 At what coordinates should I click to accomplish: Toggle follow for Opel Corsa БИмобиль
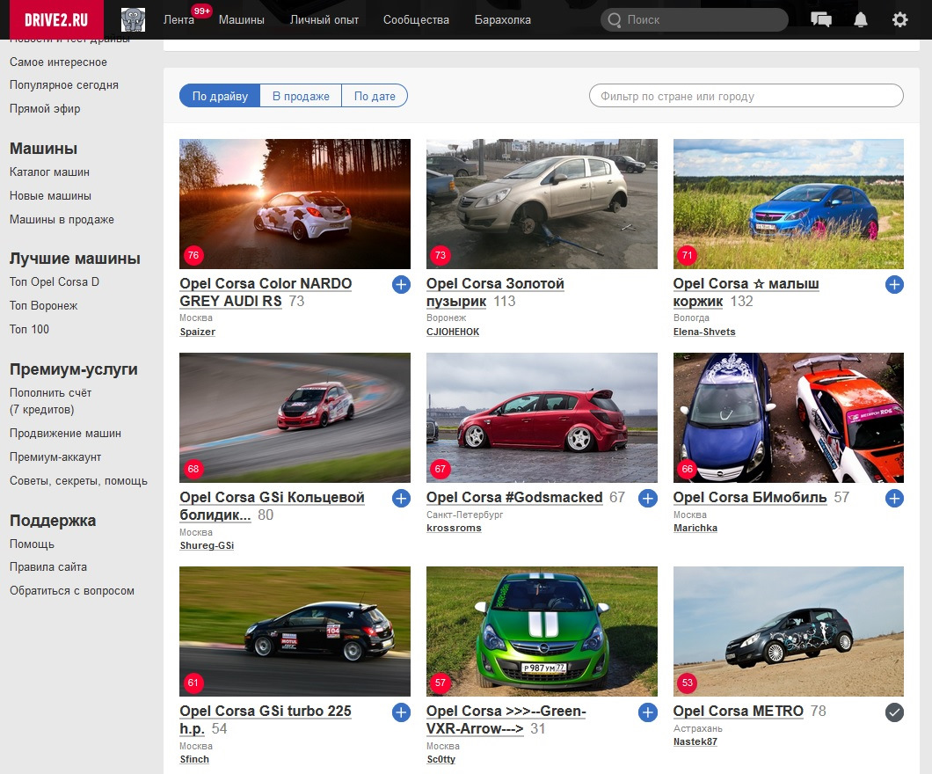tap(894, 498)
